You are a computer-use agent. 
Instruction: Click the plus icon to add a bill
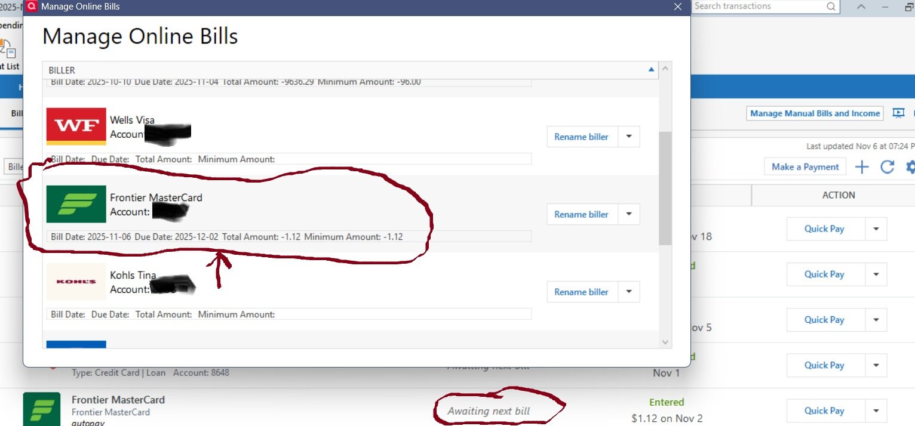click(861, 167)
